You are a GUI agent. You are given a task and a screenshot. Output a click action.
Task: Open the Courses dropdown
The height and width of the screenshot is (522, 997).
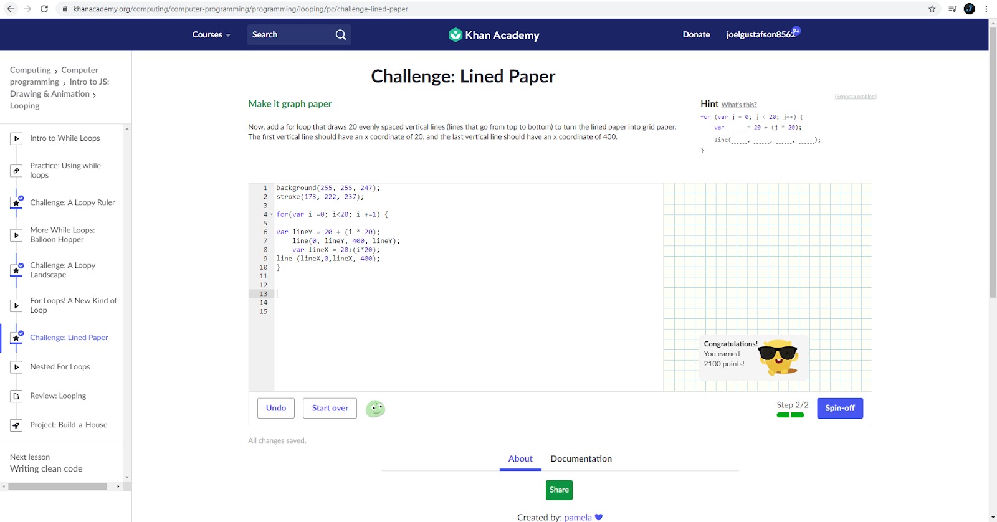coord(211,35)
